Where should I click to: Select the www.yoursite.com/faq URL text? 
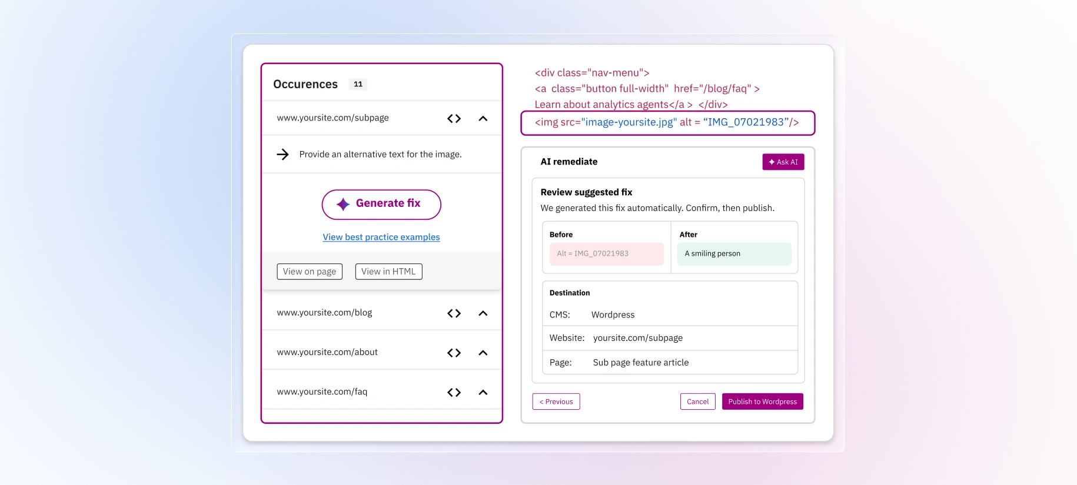(322, 392)
